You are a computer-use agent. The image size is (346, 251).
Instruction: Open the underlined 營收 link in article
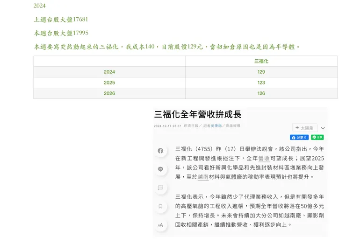[264, 158]
